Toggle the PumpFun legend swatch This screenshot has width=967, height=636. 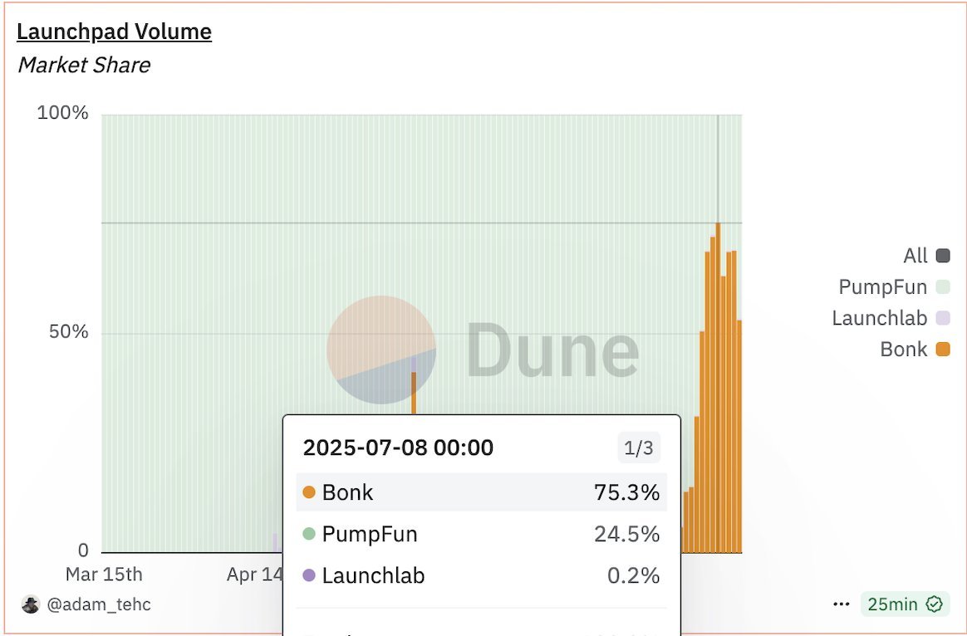click(942, 286)
